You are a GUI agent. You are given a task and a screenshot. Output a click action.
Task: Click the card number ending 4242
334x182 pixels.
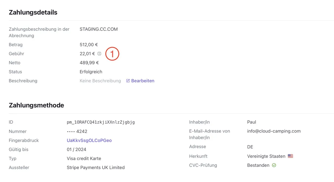77,131
